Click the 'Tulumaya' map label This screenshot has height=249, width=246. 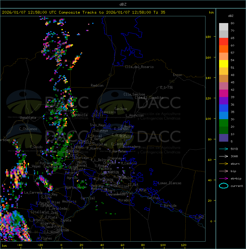coord(101,130)
